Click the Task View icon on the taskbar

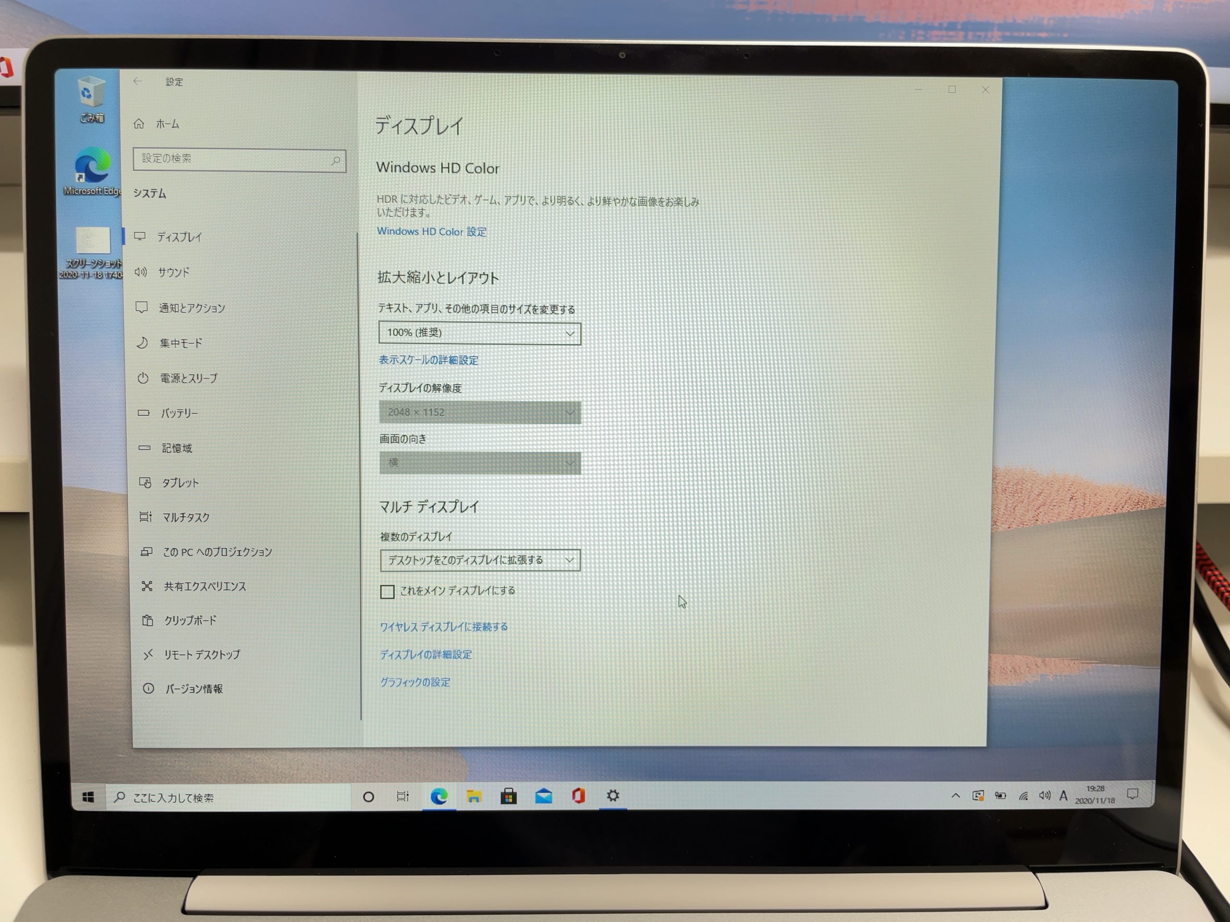[x=403, y=797]
